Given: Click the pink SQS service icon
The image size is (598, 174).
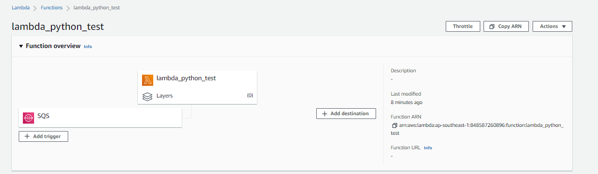Looking at the screenshot, I should click(28, 118).
